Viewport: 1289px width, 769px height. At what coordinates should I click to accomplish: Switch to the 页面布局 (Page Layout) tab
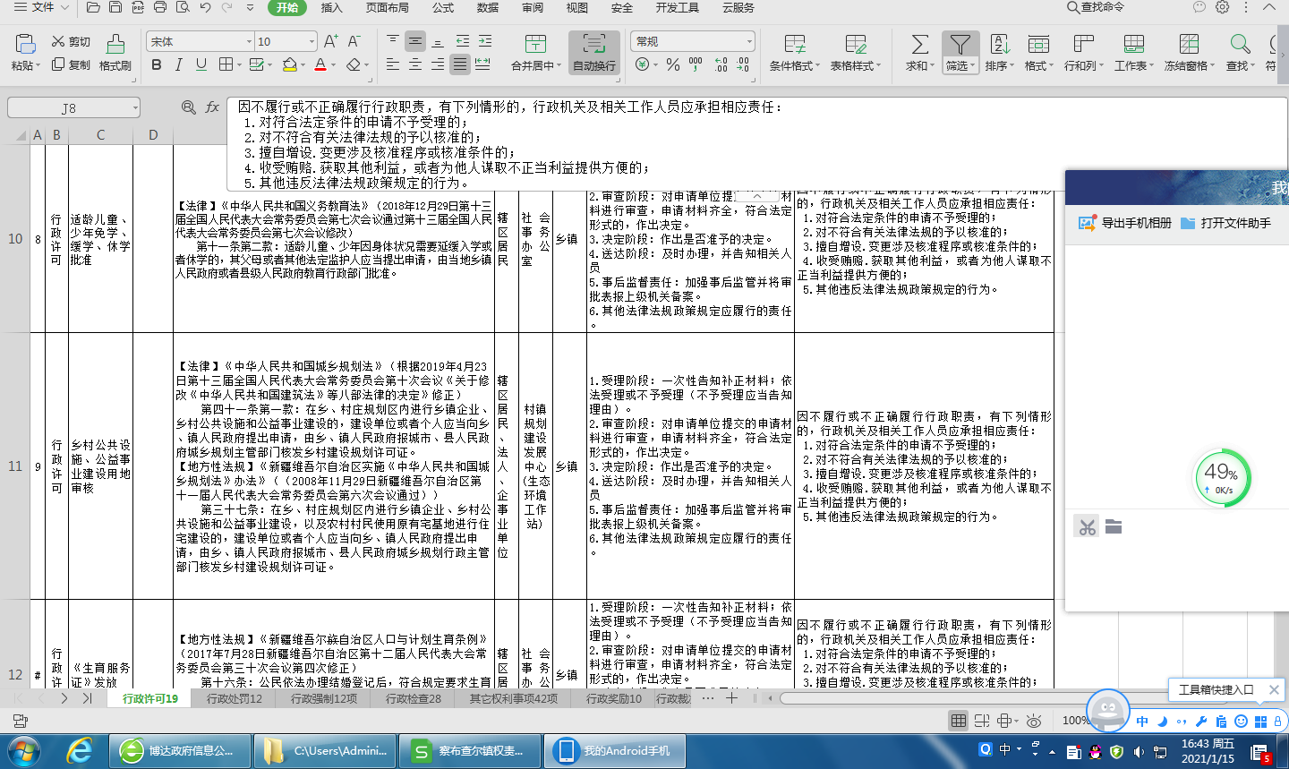coord(387,7)
